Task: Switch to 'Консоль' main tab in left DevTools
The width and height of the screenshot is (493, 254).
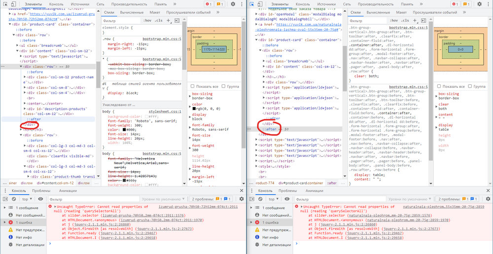Action: (56, 4)
